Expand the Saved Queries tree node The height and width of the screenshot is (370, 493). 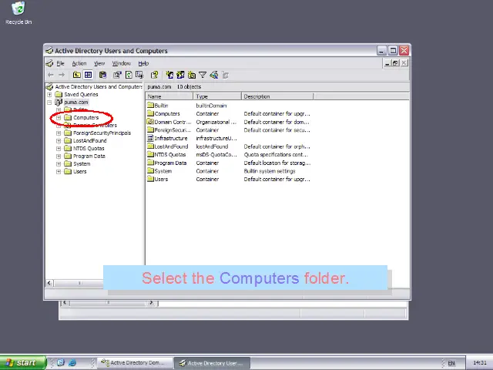49,94
